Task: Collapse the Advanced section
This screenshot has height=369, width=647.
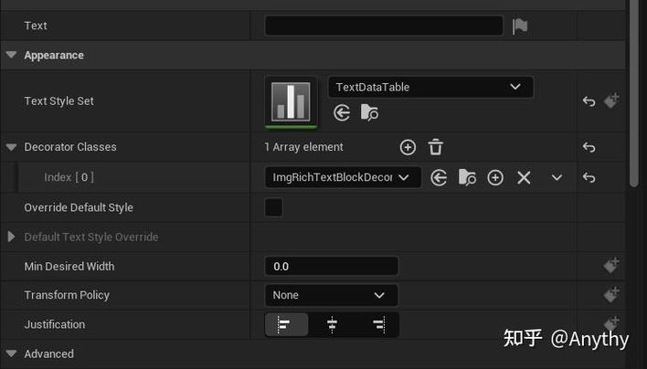Action: (x=11, y=353)
